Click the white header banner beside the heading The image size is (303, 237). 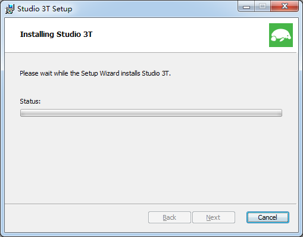pyautogui.click(x=179, y=35)
